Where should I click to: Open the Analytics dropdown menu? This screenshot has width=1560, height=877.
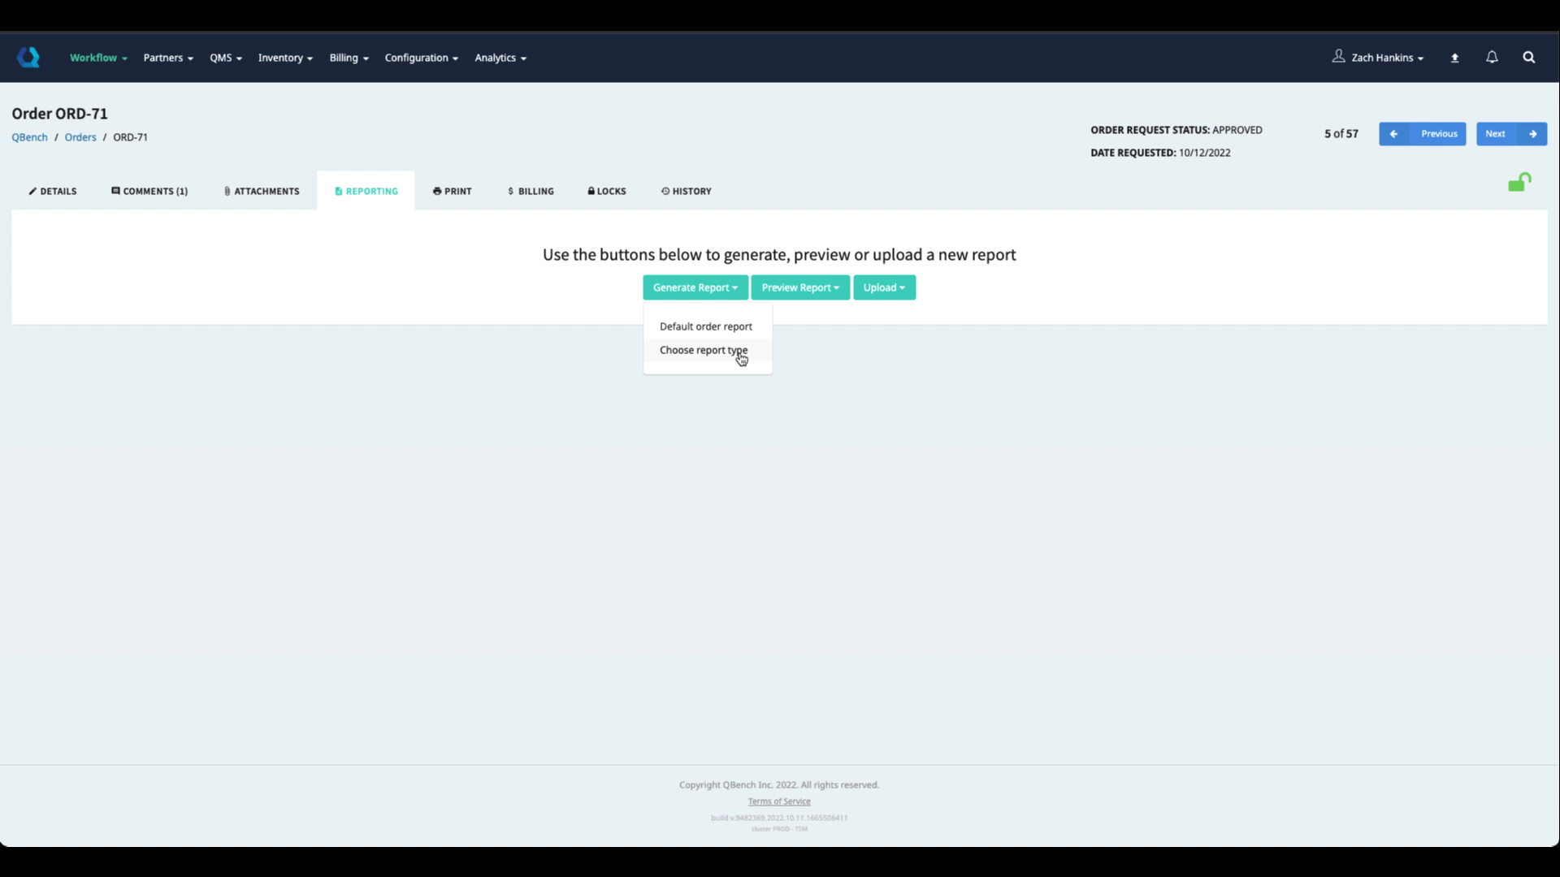[x=500, y=58]
